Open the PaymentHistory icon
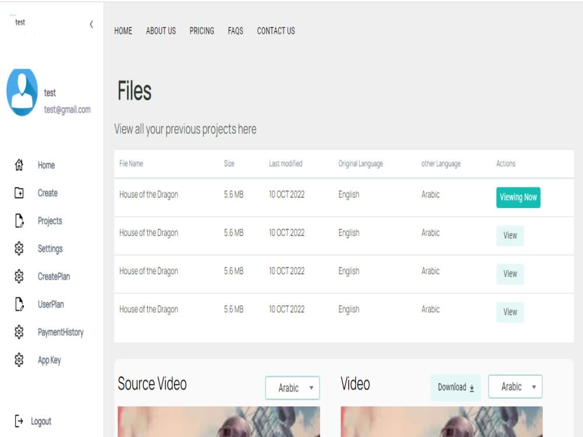This screenshot has height=437, width=583. (x=18, y=332)
